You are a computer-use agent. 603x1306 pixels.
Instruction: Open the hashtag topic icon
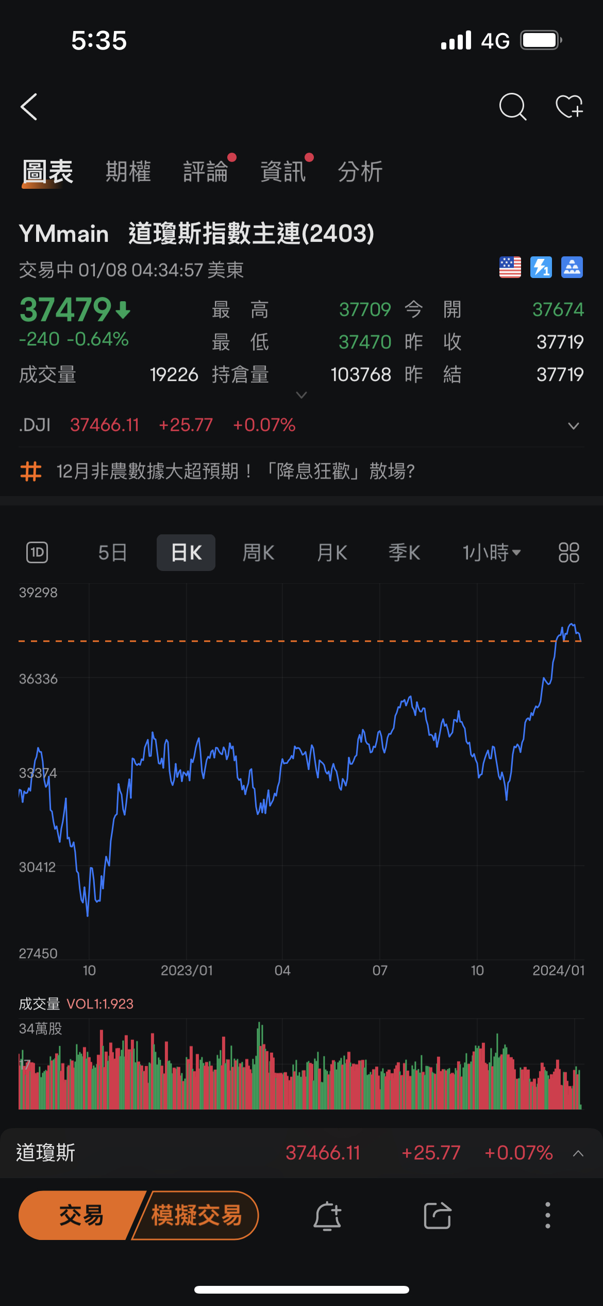point(31,471)
